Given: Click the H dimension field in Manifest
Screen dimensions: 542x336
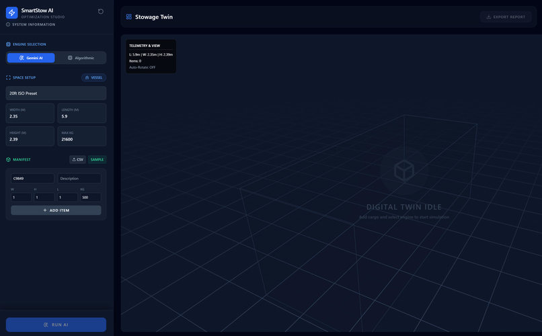Looking at the screenshot, I should click(x=44, y=197).
